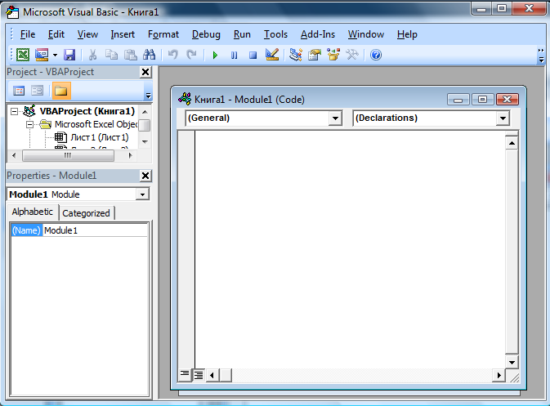
Task: Open the Properties Window toolbar icon
Action: 315,55
